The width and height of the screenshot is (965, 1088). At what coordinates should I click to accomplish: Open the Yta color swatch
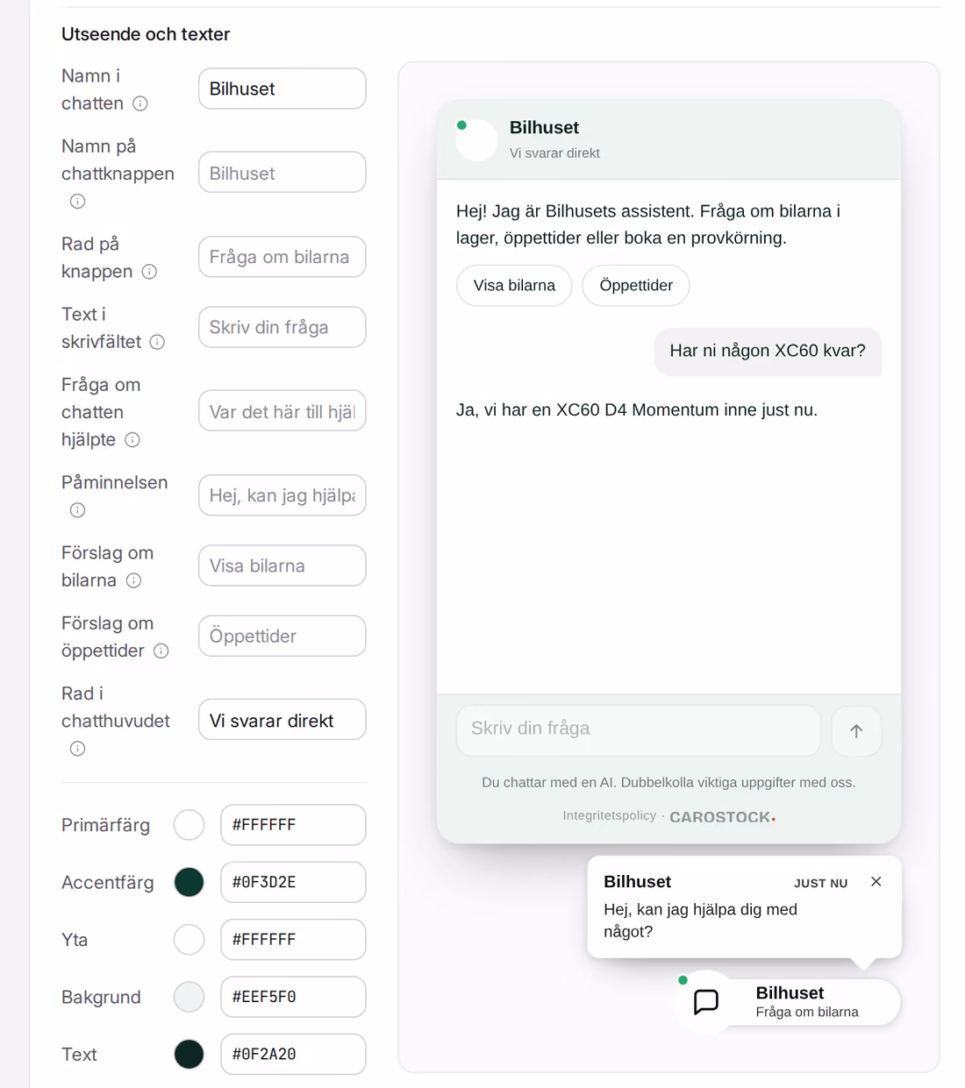[x=189, y=940]
